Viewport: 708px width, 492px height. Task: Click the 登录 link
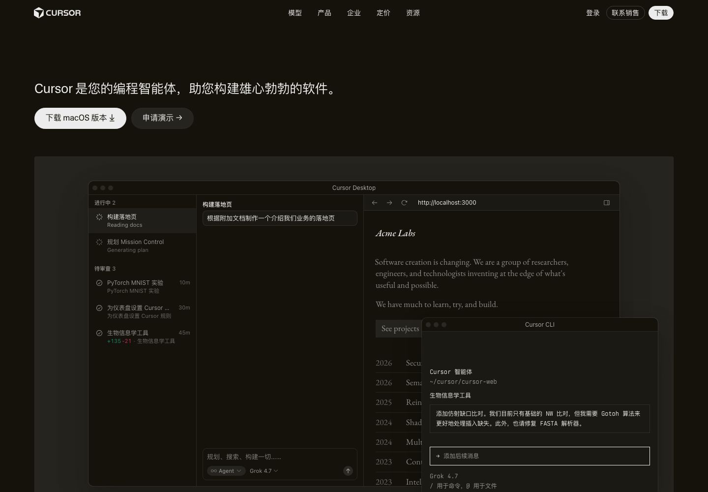(x=593, y=13)
